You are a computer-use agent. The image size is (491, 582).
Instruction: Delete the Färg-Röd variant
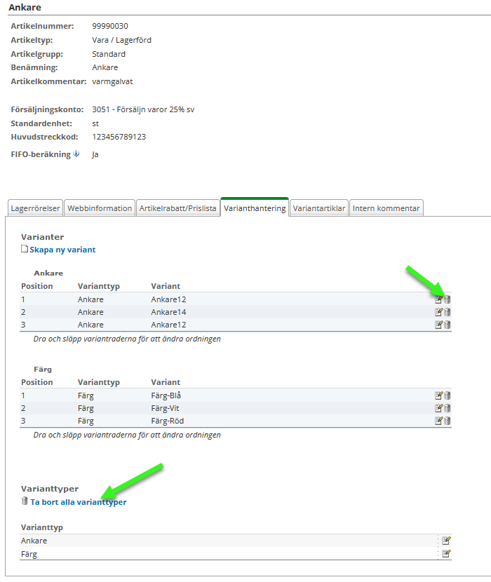(448, 421)
